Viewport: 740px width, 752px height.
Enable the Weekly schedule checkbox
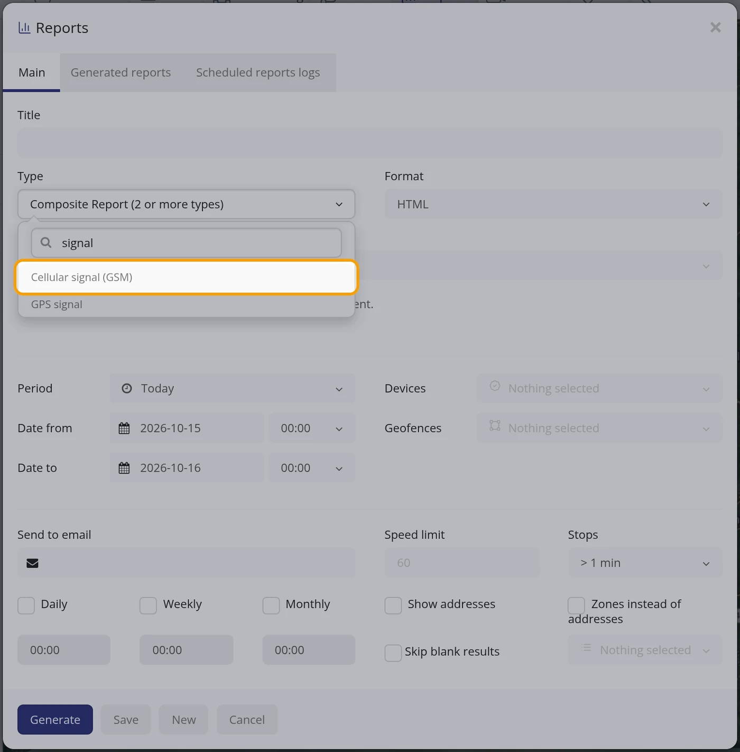148,606
